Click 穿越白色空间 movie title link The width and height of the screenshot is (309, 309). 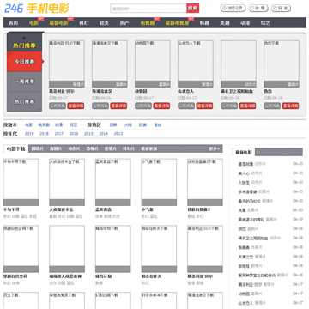pyautogui.click(x=15, y=276)
